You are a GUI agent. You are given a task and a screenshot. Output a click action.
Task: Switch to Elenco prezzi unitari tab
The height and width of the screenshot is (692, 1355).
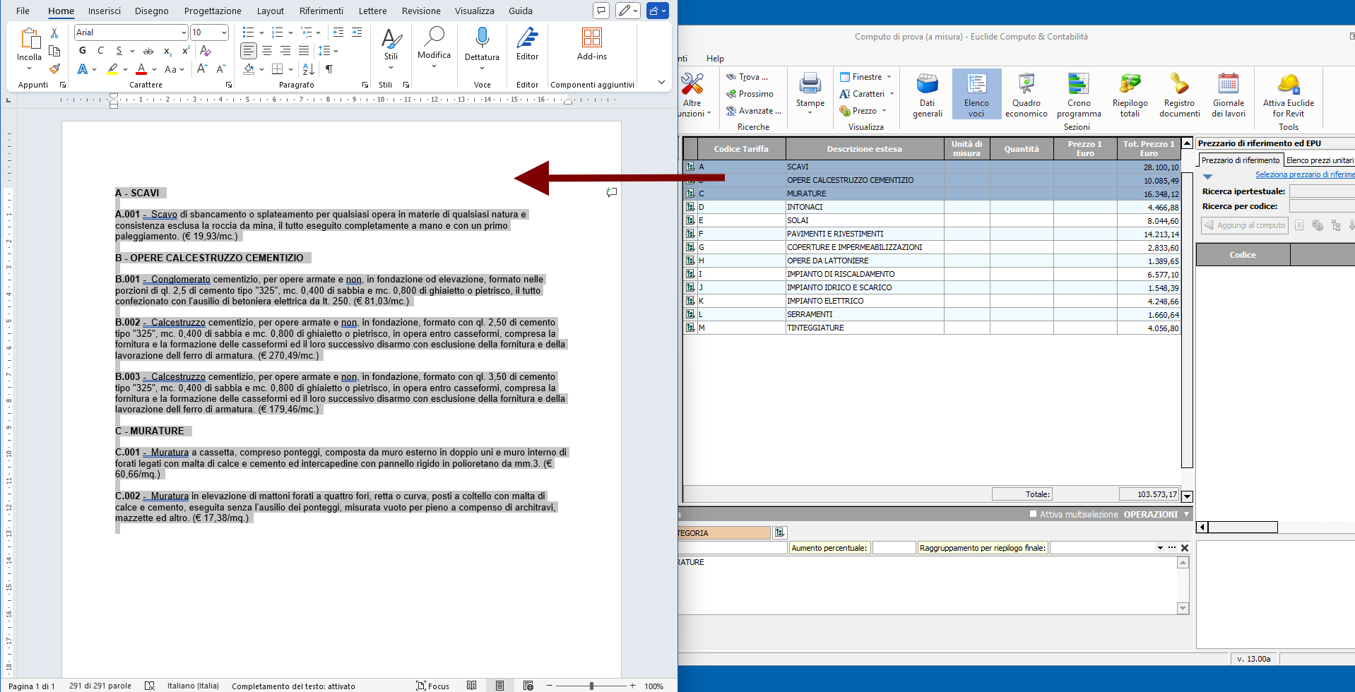point(1319,160)
